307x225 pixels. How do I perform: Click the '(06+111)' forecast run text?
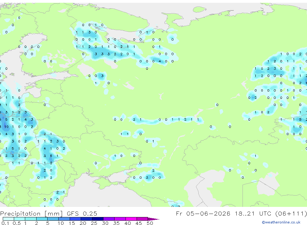click(x=291, y=213)
